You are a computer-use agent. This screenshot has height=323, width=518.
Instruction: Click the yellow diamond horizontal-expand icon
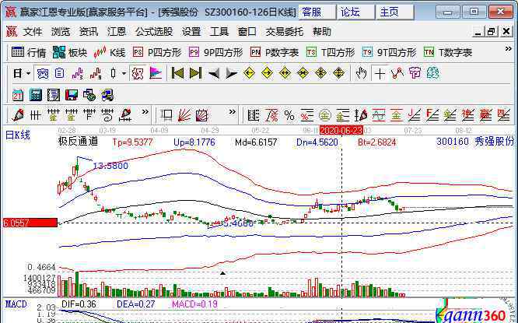point(285,73)
